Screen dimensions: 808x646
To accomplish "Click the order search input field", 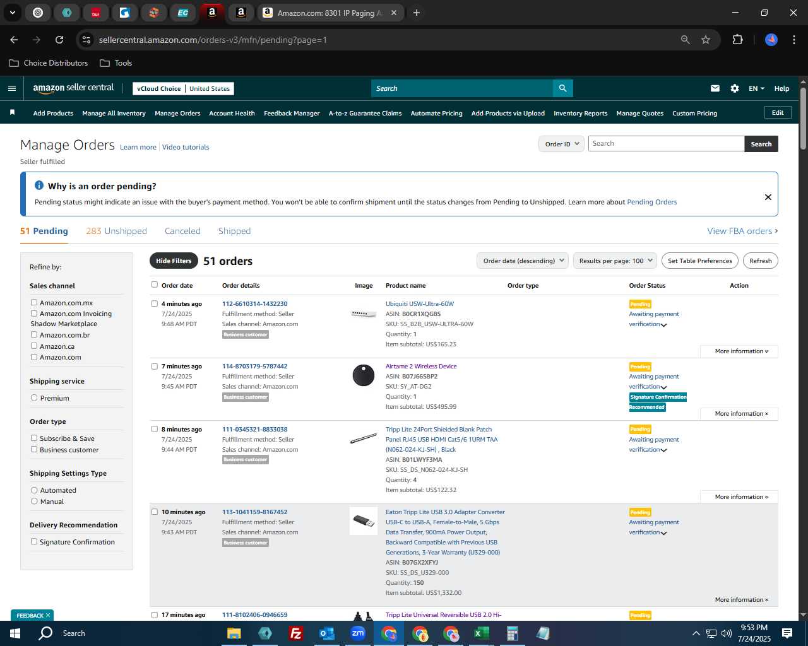I will [666, 144].
